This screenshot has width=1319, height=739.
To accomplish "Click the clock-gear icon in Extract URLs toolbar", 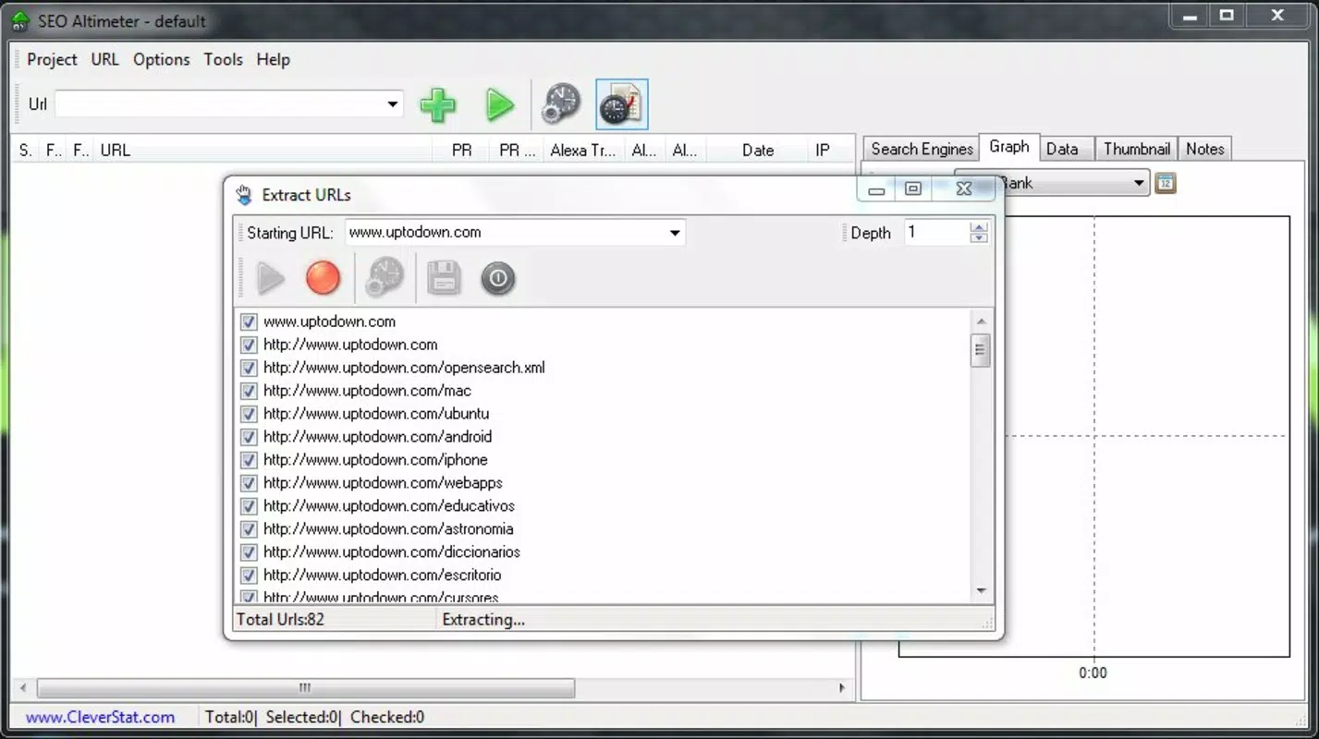I will tap(385, 278).
